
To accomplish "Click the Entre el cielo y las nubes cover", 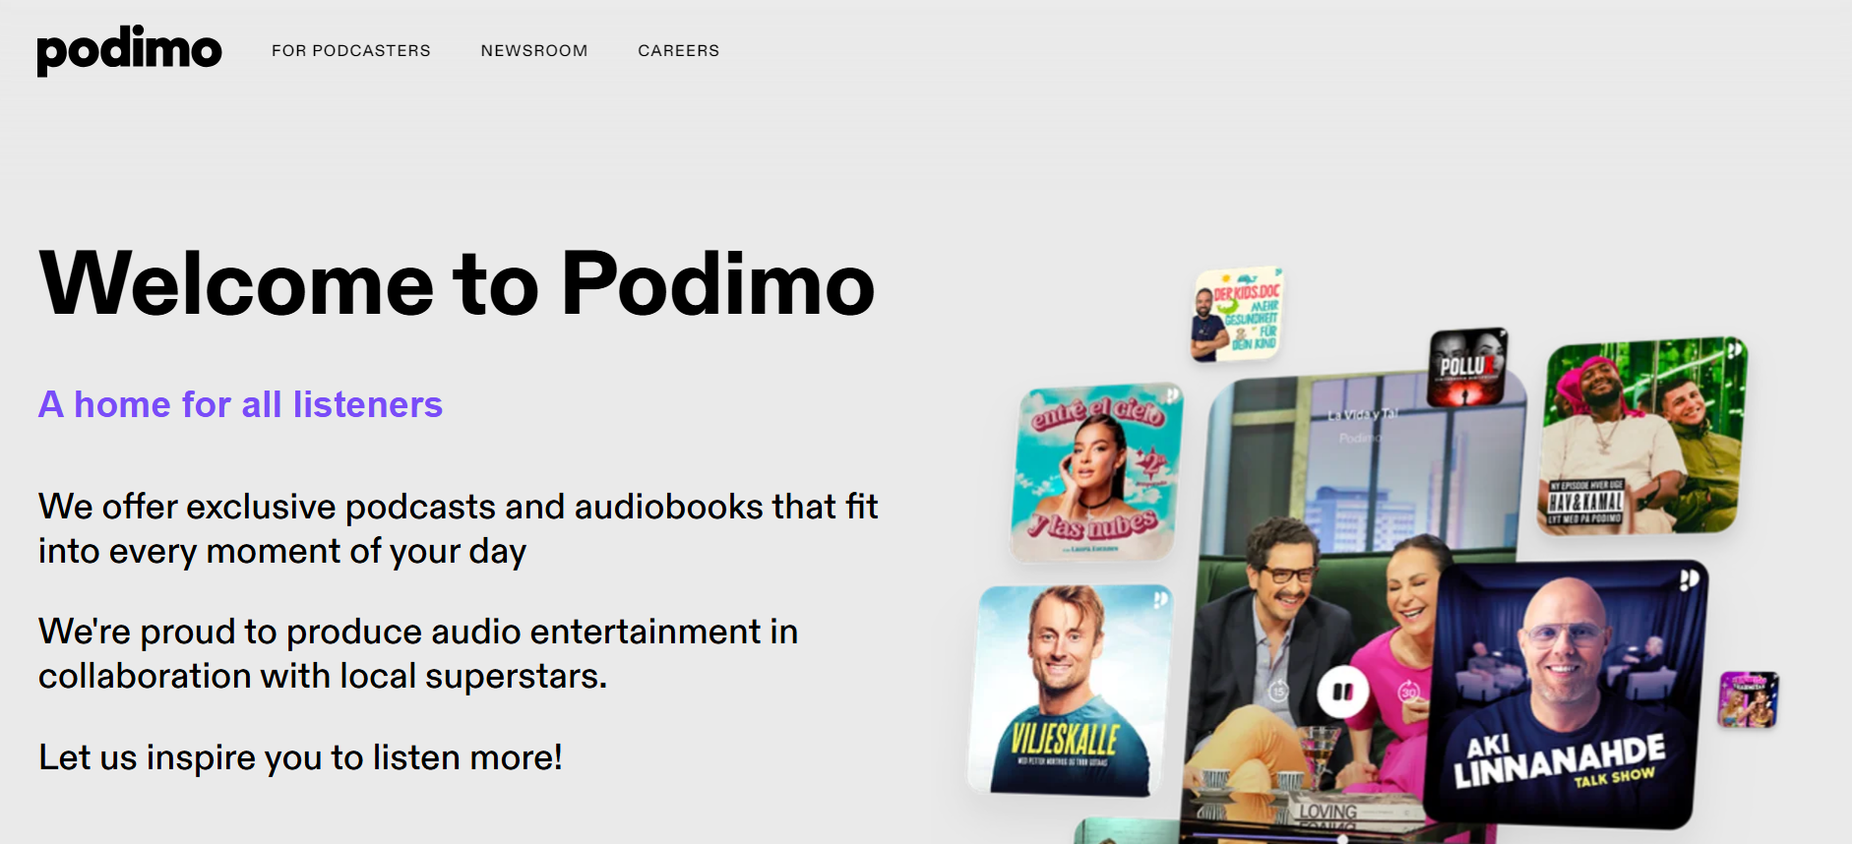I will [x=1096, y=472].
